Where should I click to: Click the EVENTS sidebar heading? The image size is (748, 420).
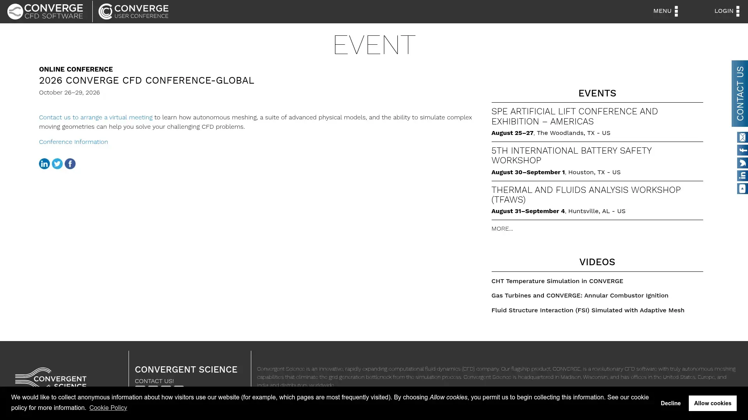coord(597,93)
